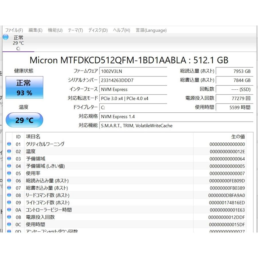Click the 正常 93 % health status button

24,87
